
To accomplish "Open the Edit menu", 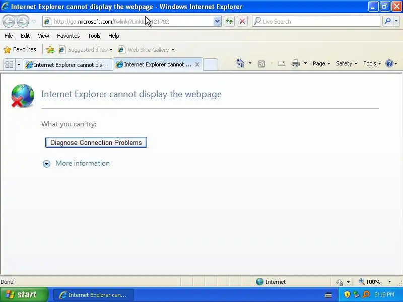I will [25, 36].
